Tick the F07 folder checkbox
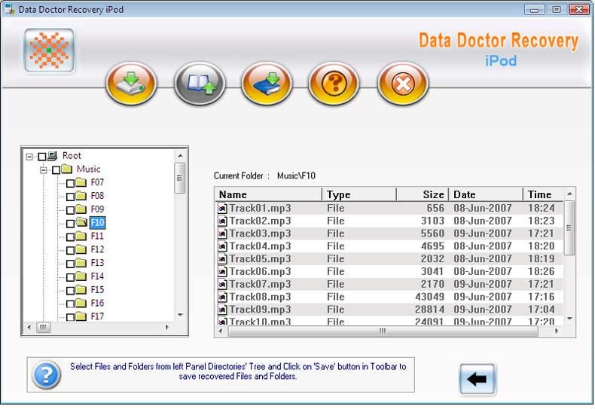Viewport: 595px width, 409px height. pos(70,183)
